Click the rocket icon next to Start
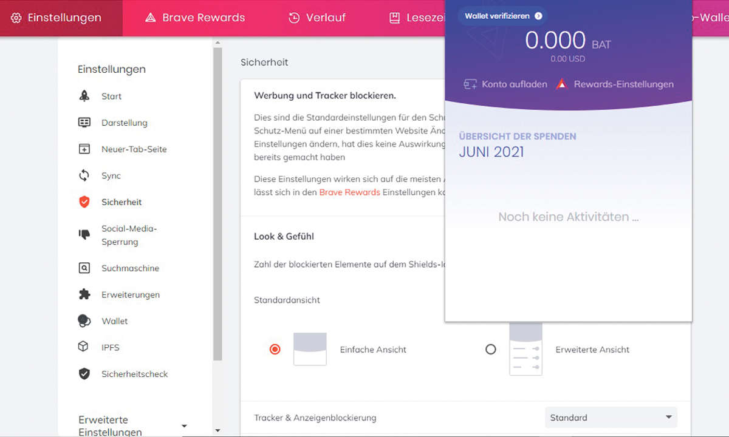The image size is (729, 437). click(x=84, y=96)
